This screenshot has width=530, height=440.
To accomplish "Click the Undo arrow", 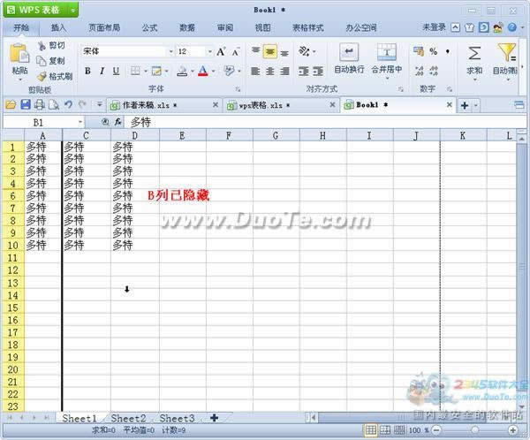I will click(68, 104).
